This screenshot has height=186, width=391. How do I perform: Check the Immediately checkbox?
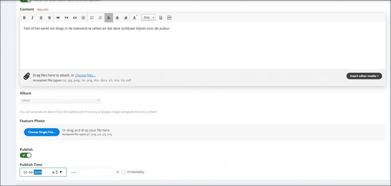click(124, 172)
